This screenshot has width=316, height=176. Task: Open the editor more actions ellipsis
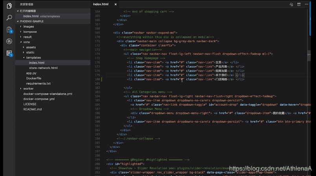306,4
